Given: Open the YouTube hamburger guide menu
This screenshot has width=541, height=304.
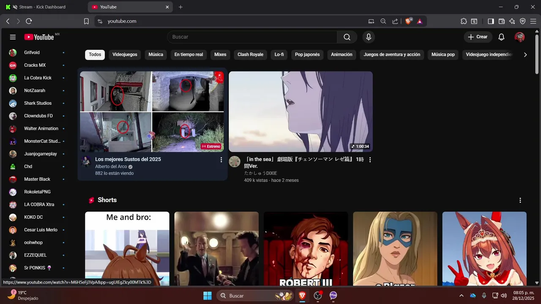Looking at the screenshot, I should point(13,37).
